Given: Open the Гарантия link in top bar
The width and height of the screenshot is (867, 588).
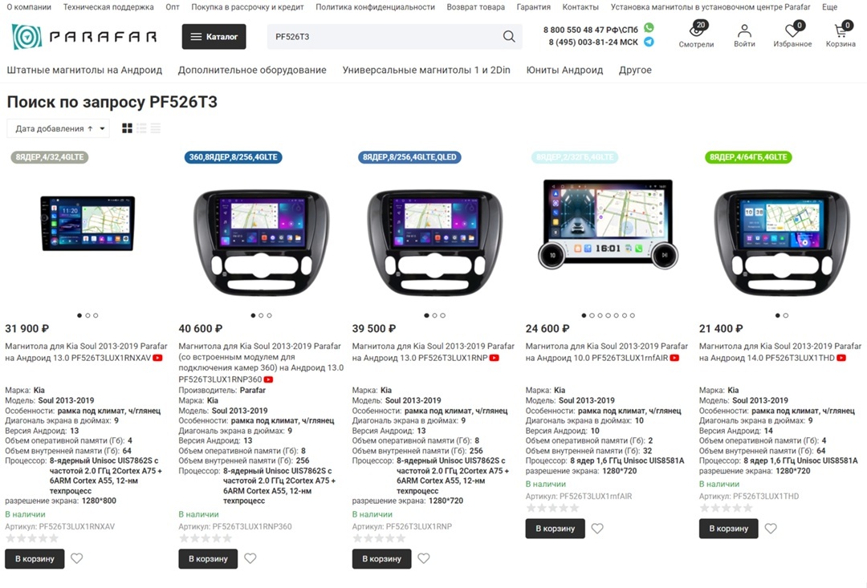Looking at the screenshot, I should tap(534, 7).
